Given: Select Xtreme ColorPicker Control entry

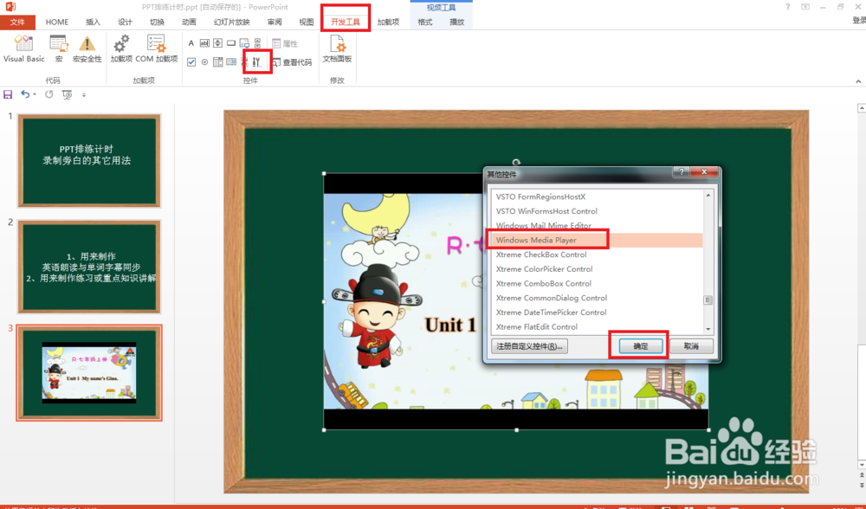Looking at the screenshot, I should (x=597, y=269).
